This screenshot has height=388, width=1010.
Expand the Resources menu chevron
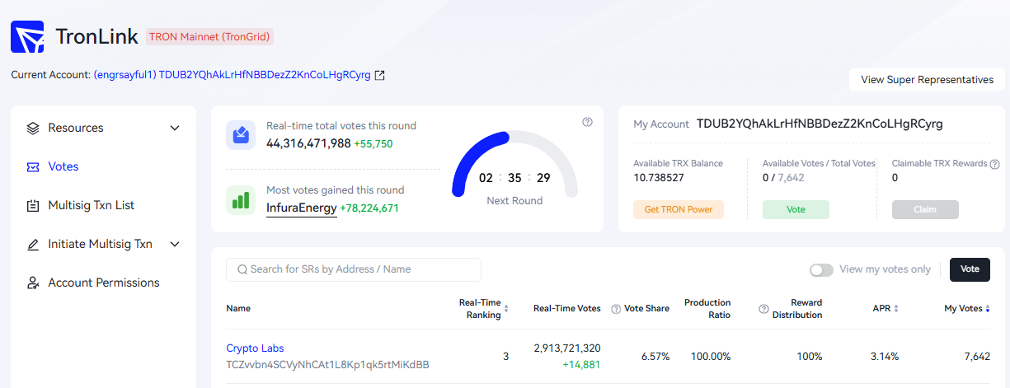[174, 128]
